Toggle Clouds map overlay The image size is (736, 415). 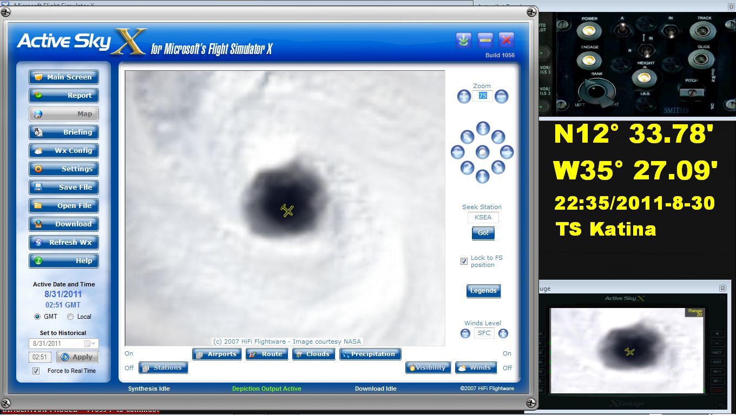point(313,354)
